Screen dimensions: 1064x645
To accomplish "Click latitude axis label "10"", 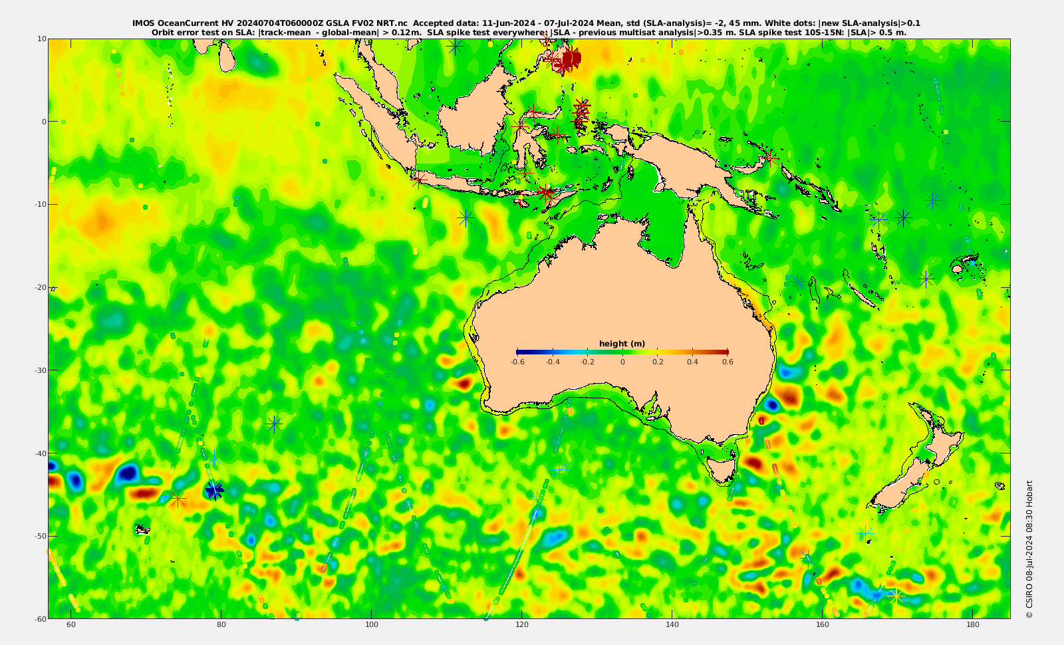I will point(41,39).
